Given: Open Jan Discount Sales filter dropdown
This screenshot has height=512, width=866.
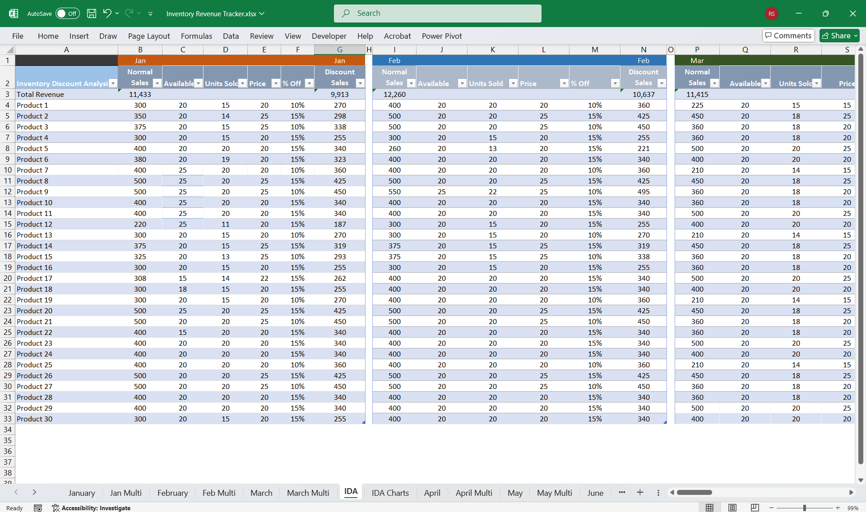Looking at the screenshot, I should [360, 83].
